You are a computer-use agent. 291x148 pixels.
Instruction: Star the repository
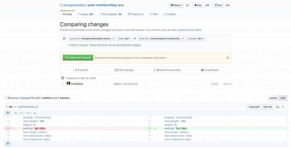pos(198,5)
